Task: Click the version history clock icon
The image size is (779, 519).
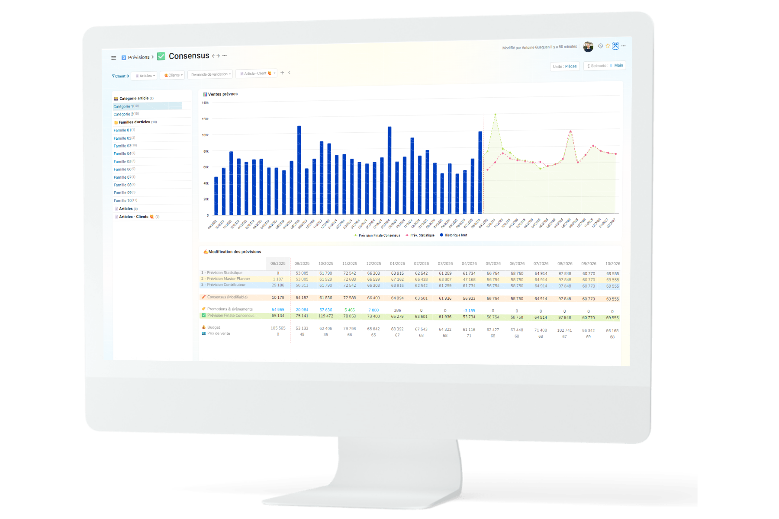Action: [x=600, y=46]
